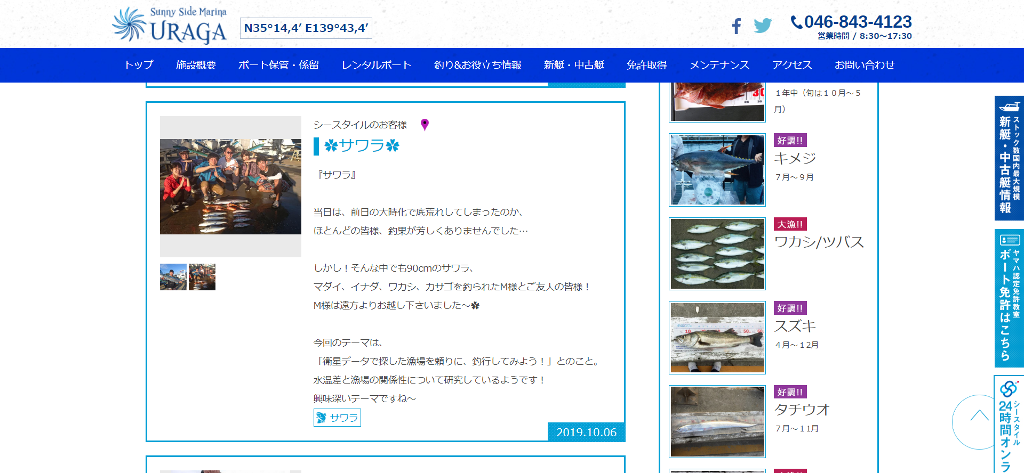This screenshot has height=473, width=1024.
Task: Open the Facebook page icon
Action: pos(737,26)
